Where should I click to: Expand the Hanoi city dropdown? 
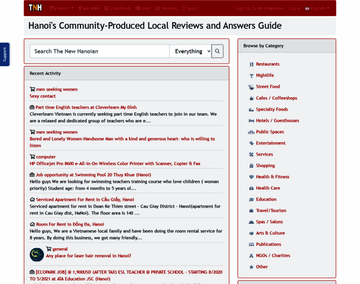pyautogui.click(x=62, y=8)
